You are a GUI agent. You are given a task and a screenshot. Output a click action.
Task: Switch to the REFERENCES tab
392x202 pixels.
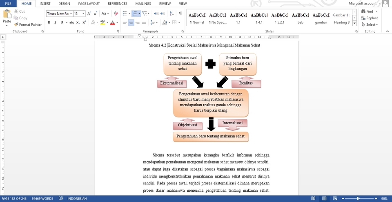(x=118, y=4)
